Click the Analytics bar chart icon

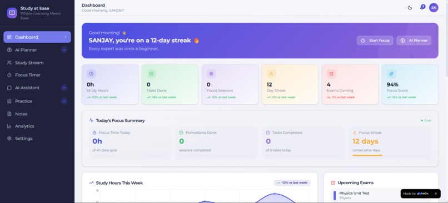9,126
